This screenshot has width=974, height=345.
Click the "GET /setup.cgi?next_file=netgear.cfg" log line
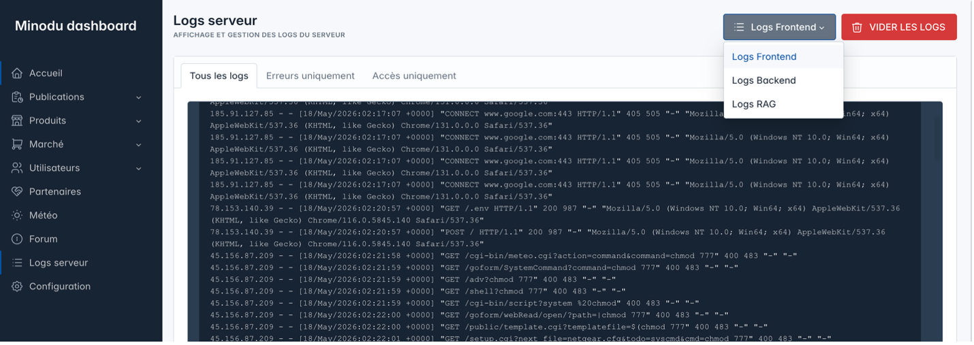[x=520, y=338]
